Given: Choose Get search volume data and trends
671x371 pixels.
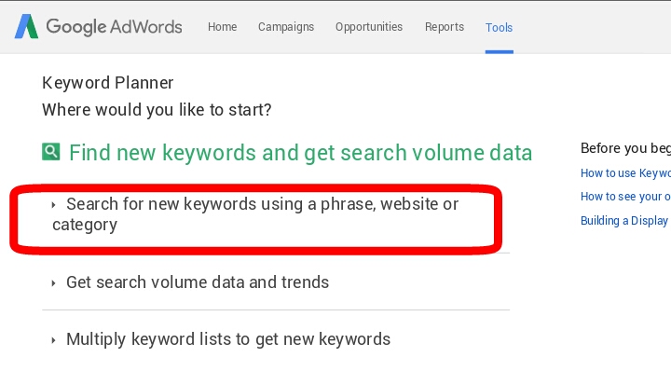Looking at the screenshot, I should (x=198, y=282).
